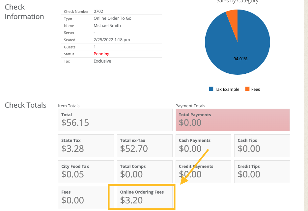Click the Item Totals label
Image resolution: width=308 pixels, height=211 pixels.
click(69, 106)
